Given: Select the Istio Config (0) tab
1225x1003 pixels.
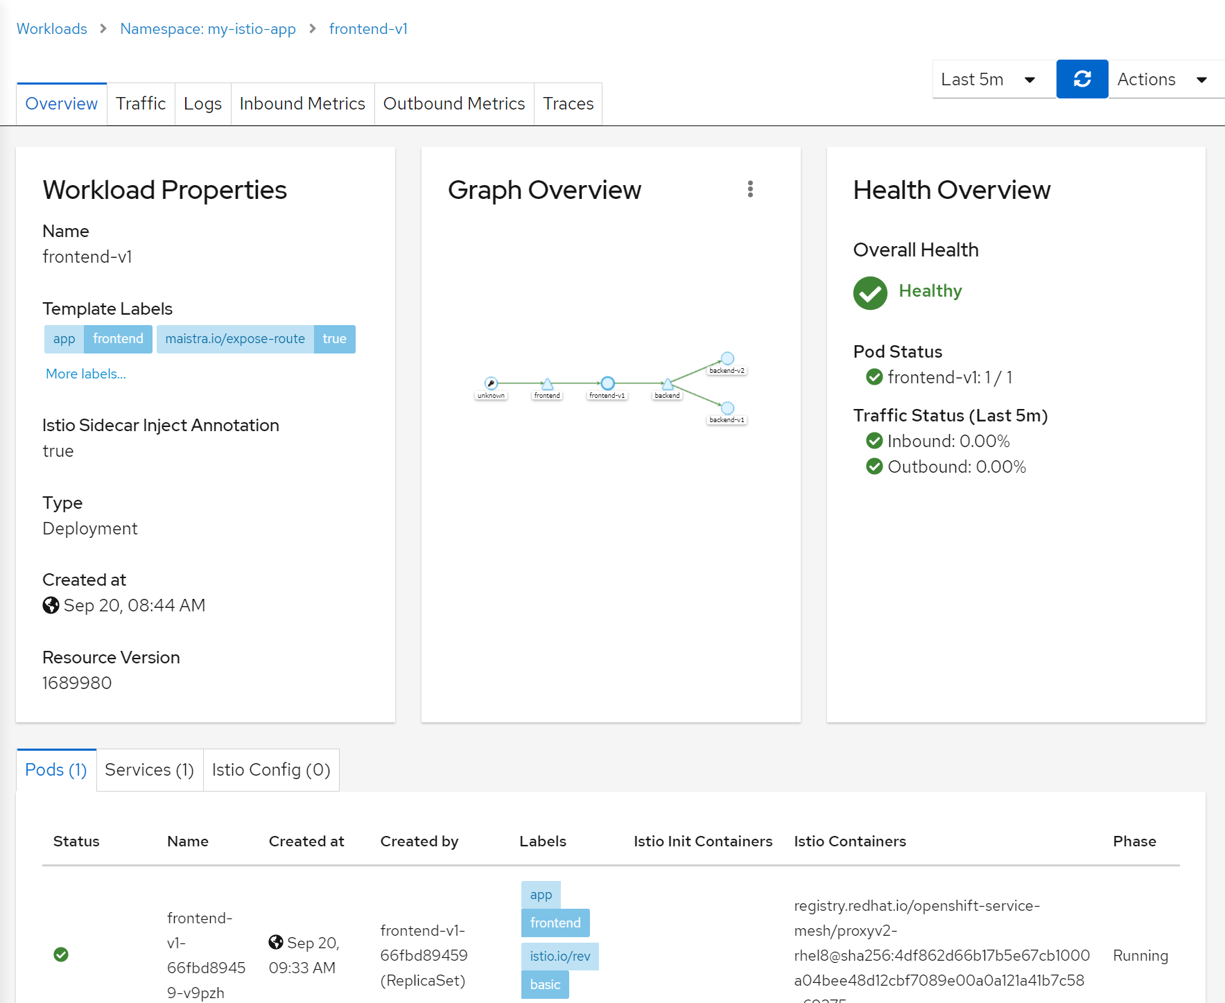Looking at the screenshot, I should 271,770.
